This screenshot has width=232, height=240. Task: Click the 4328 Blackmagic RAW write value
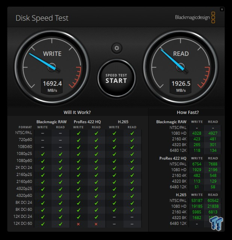click(197, 133)
